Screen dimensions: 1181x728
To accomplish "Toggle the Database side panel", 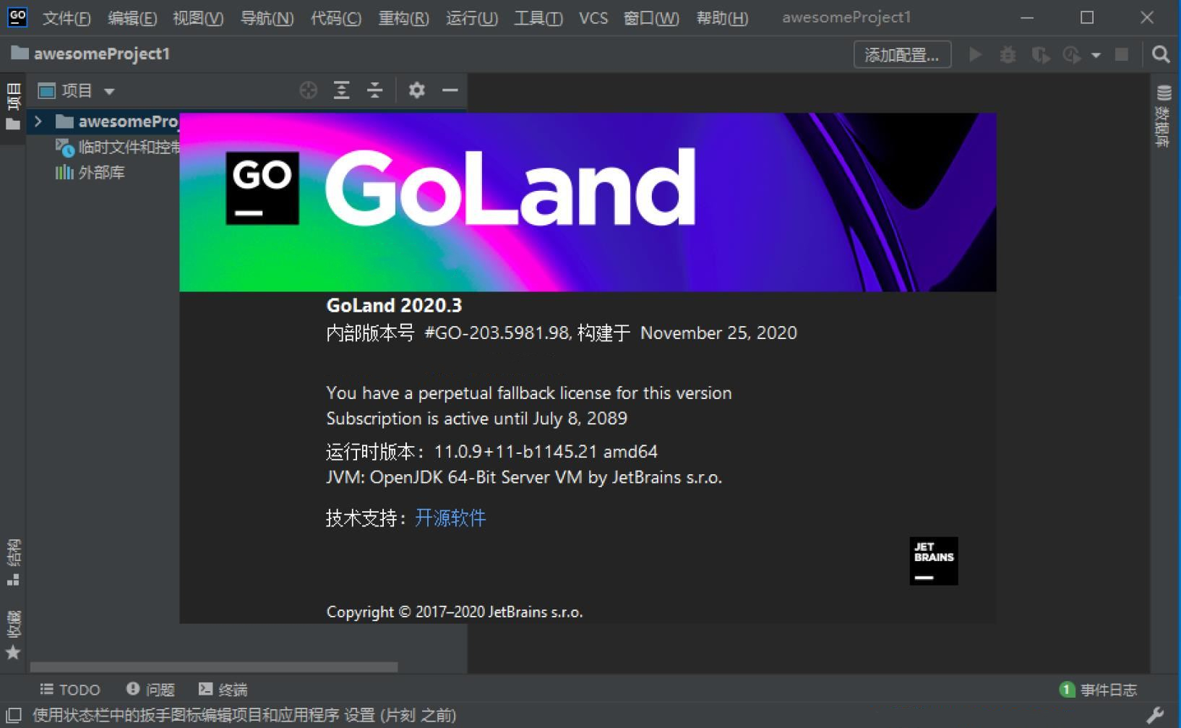I will pyautogui.click(x=1164, y=116).
